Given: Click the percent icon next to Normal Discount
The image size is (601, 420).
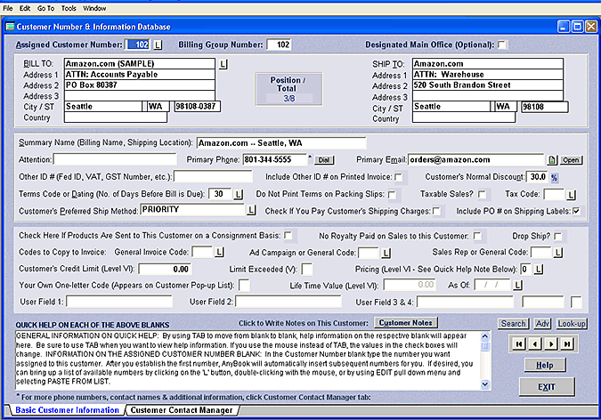Looking at the screenshot, I should (x=554, y=177).
